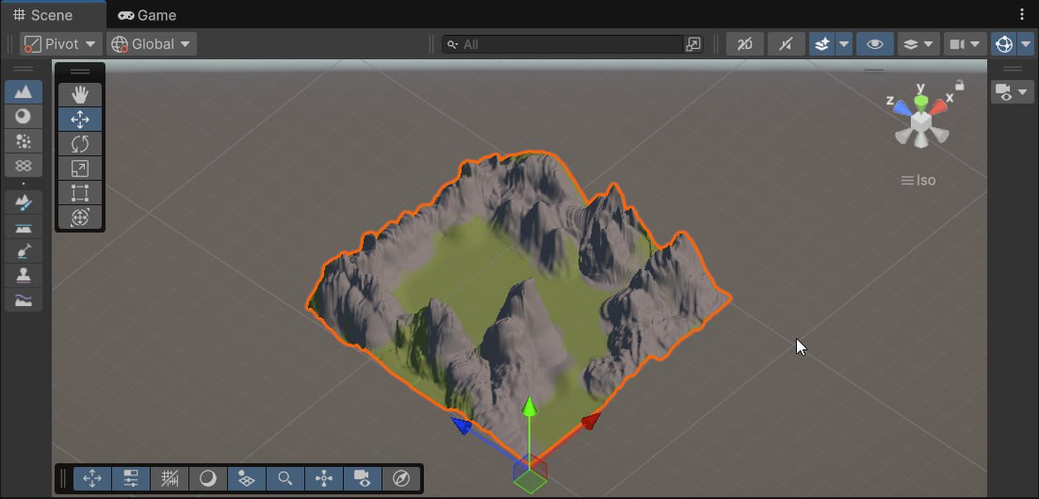Click the blue Z axis cone on orientation gizmo
The height and width of the screenshot is (499, 1039).
tap(901, 107)
